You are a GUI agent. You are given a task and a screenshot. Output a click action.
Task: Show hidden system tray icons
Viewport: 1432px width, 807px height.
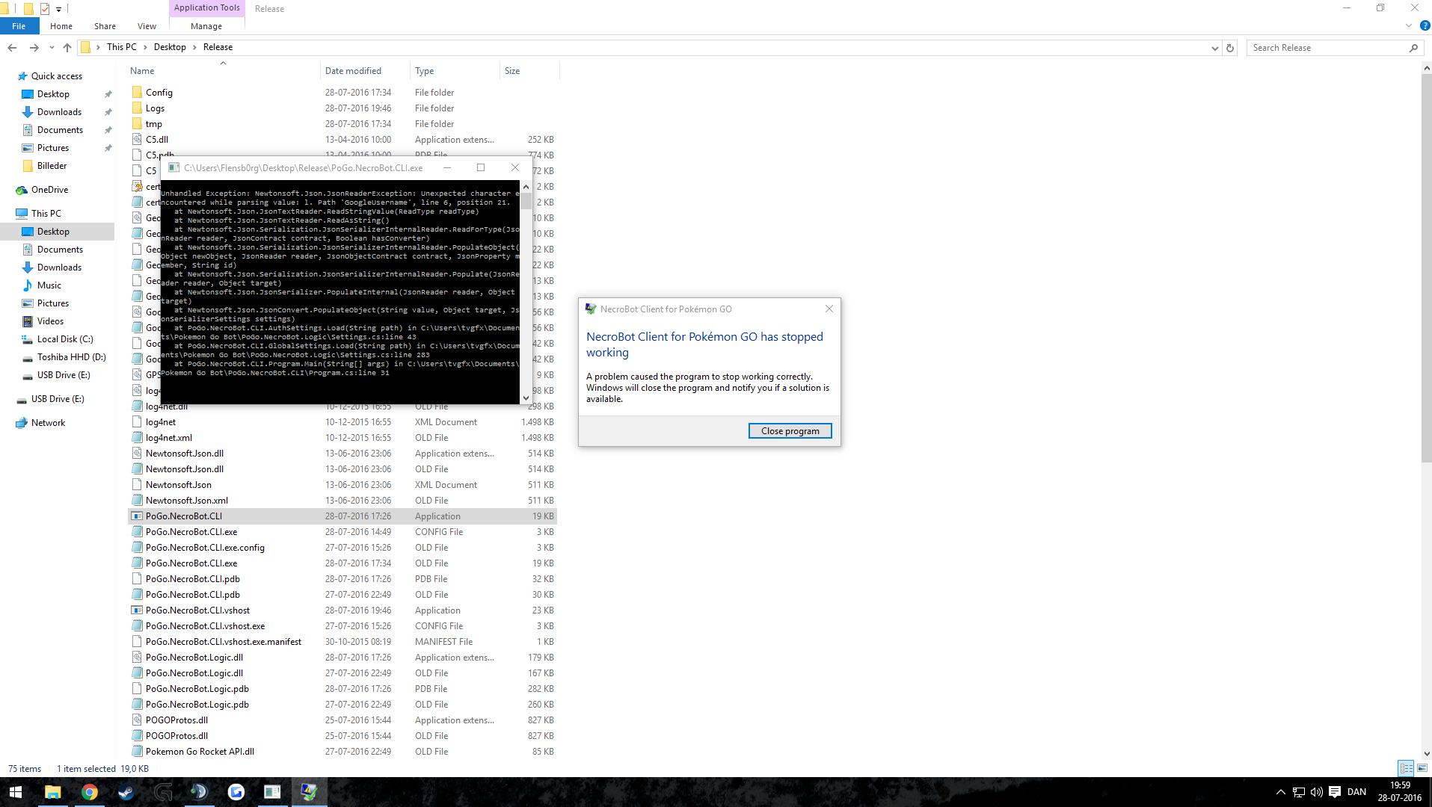[x=1281, y=792]
